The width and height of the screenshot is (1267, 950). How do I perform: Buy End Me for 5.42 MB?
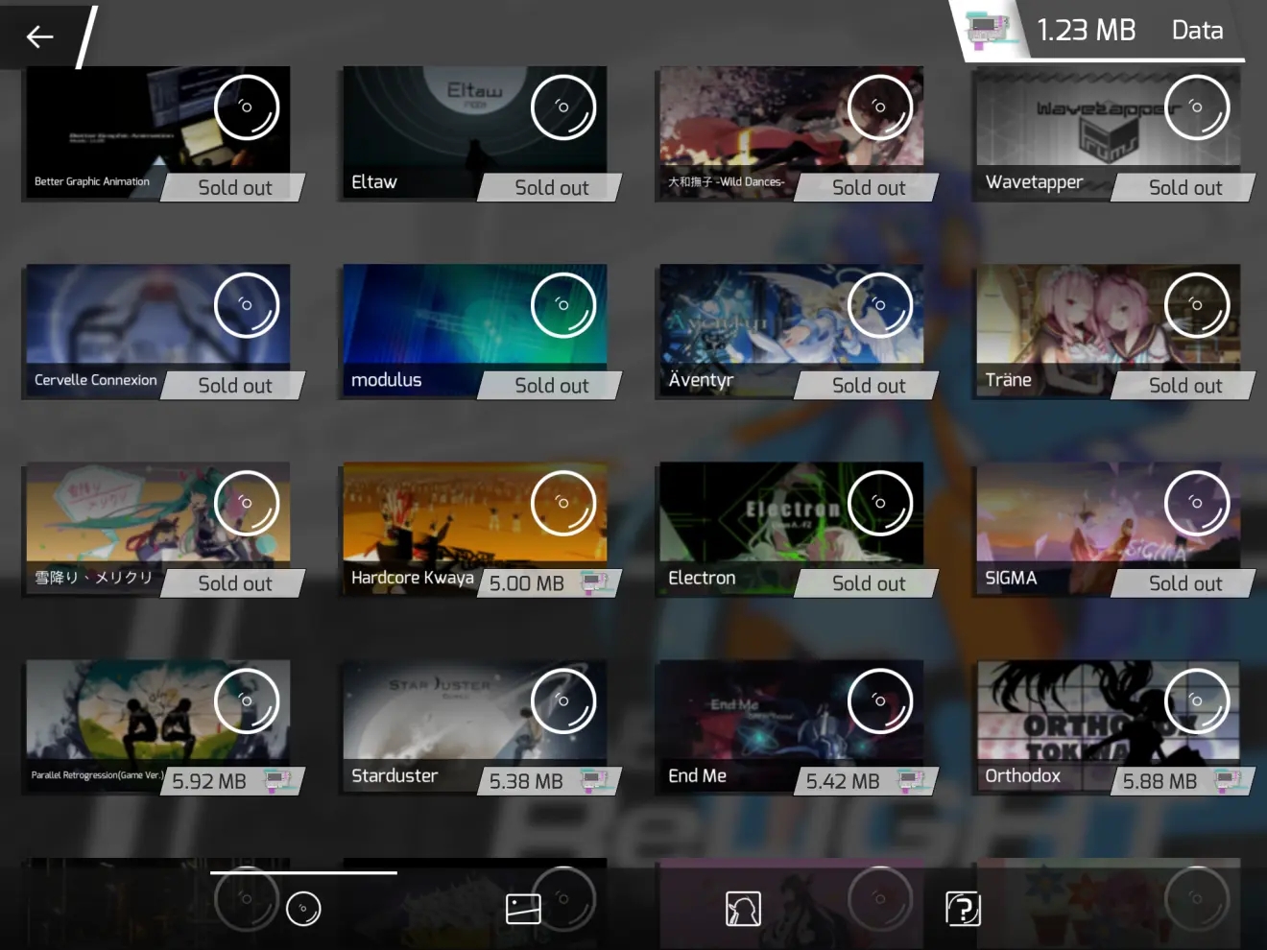pyautogui.click(x=865, y=781)
